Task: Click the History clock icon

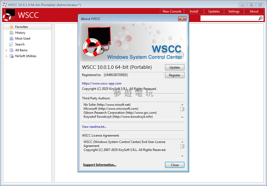Action: click(11, 33)
